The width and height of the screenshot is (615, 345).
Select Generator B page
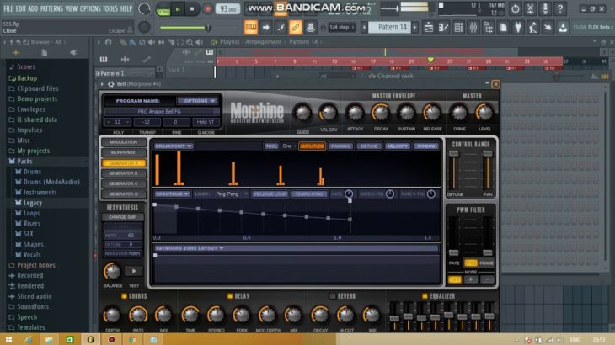[123, 173]
